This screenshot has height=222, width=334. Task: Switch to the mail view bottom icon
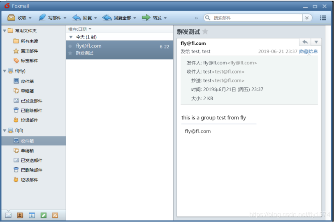(x=8, y=215)
